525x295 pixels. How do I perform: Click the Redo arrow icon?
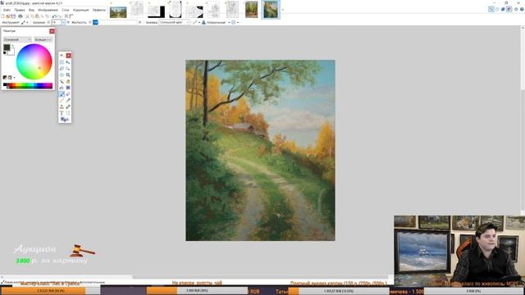60,16
